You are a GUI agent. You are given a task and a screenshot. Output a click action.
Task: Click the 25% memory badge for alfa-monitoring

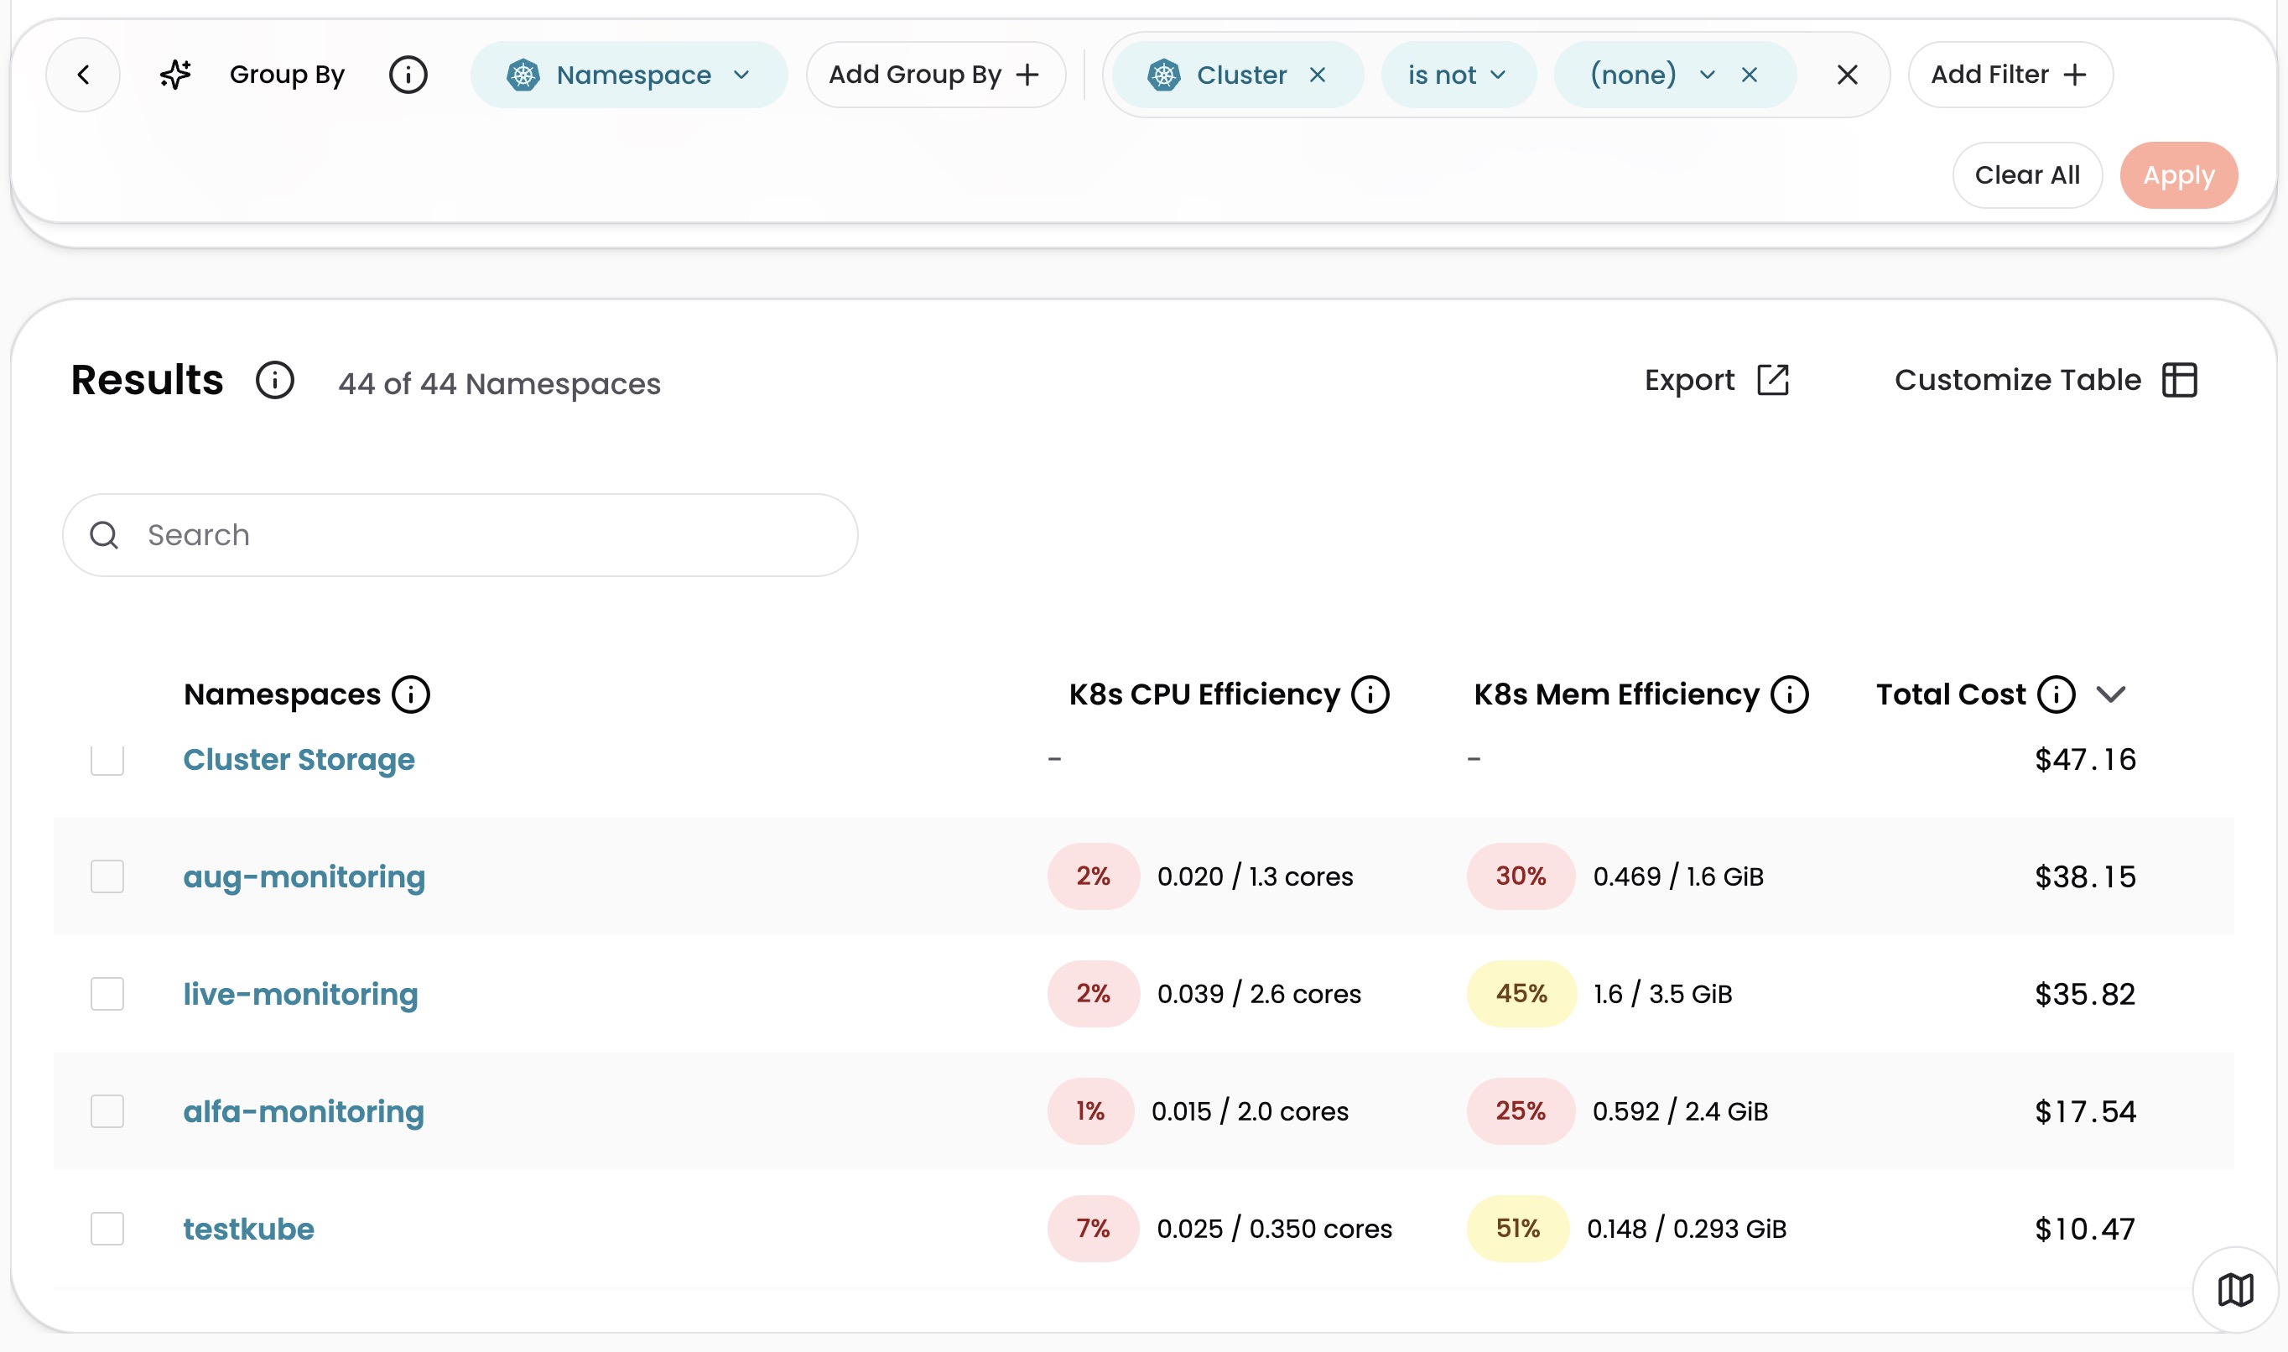click(x=1521, y=1111)
